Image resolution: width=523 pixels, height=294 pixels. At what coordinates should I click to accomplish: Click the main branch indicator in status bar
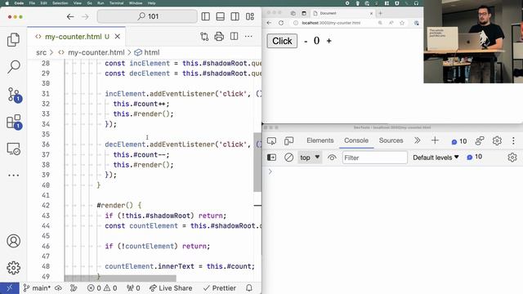tap(37, 288)
